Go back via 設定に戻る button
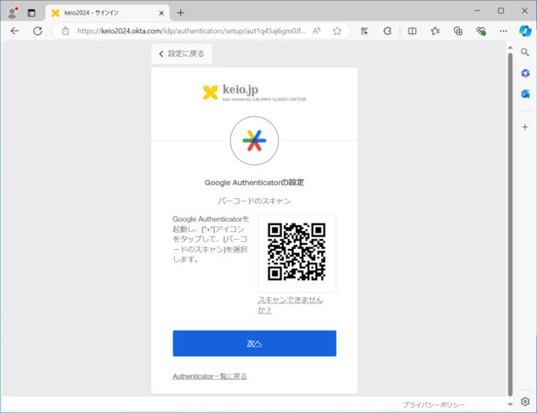This screenshot has width=537, height=413. 182,54
